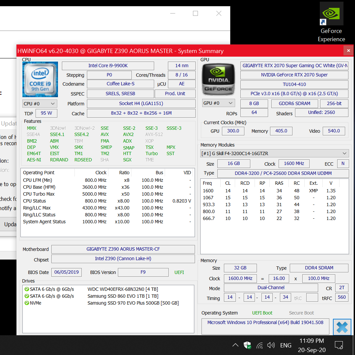Click the video clock value 540.0
This screenshot has width=355, height=355.
pyautogui.click(x=334, y=131)
